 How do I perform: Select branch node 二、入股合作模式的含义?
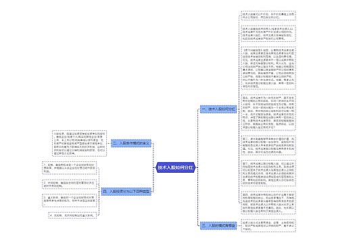pyautogui.click(x=131, y=143)
